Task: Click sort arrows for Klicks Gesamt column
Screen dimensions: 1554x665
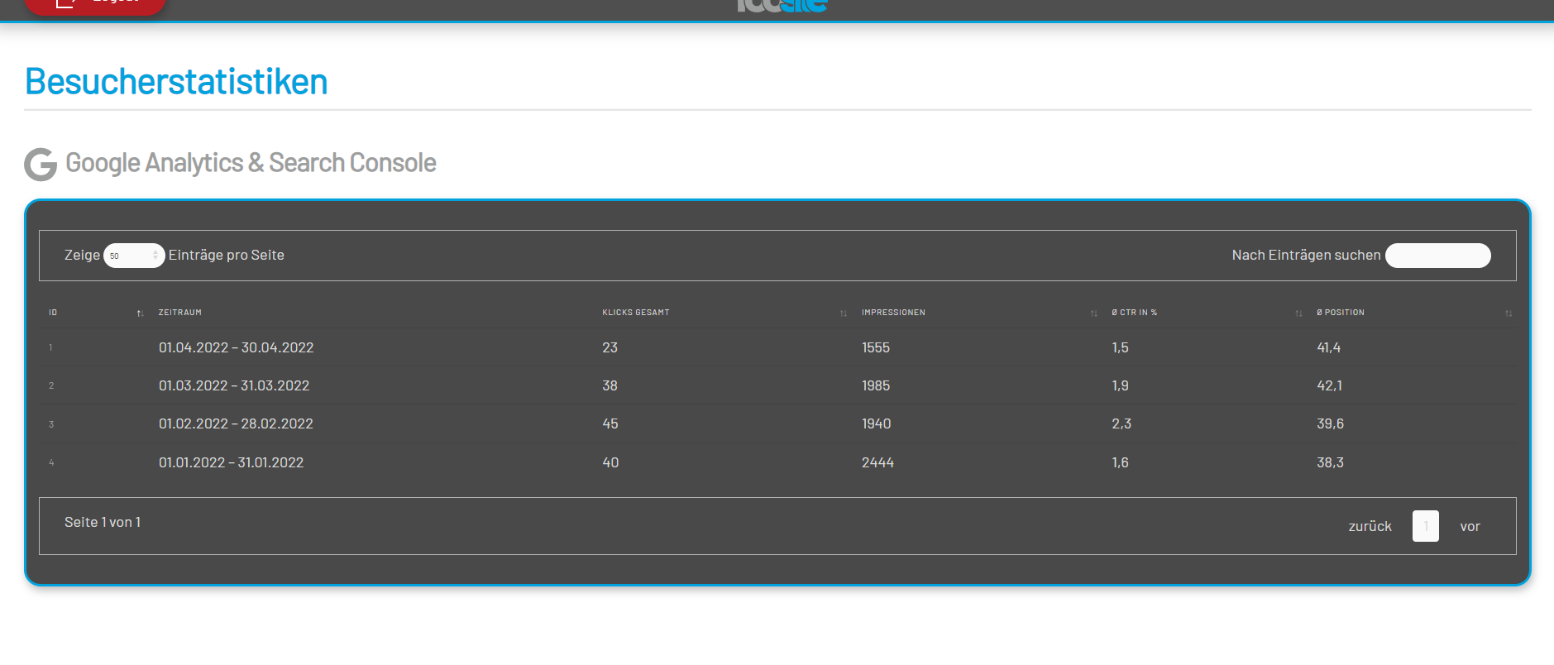Action: click(x=843, y=313)
